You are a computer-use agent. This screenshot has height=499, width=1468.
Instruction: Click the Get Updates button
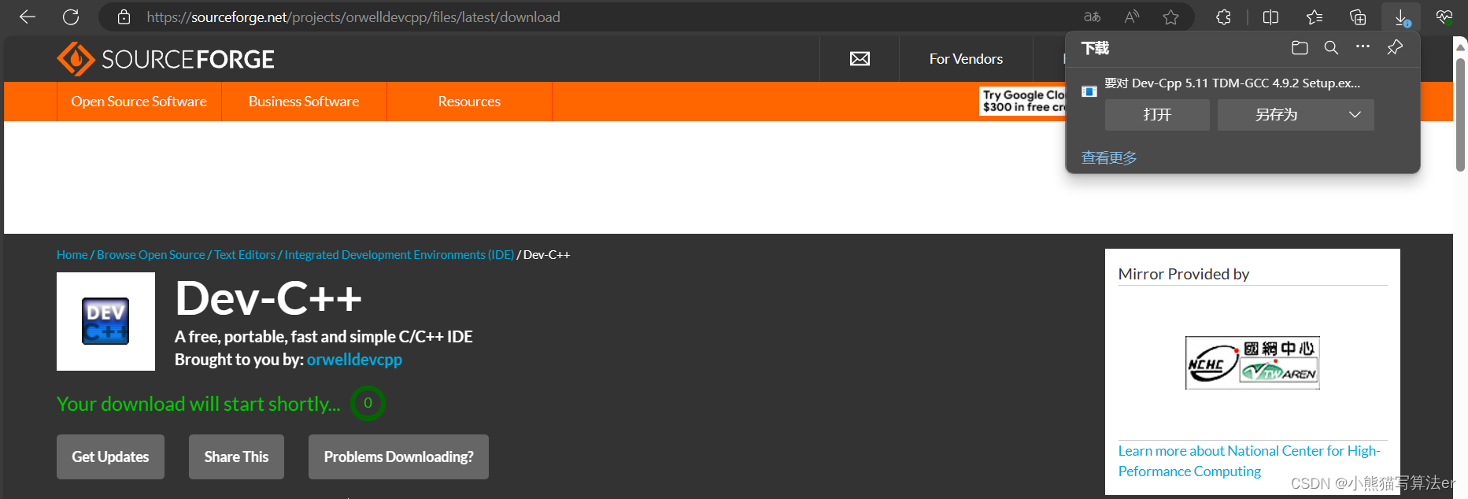(x=110, y=456)
